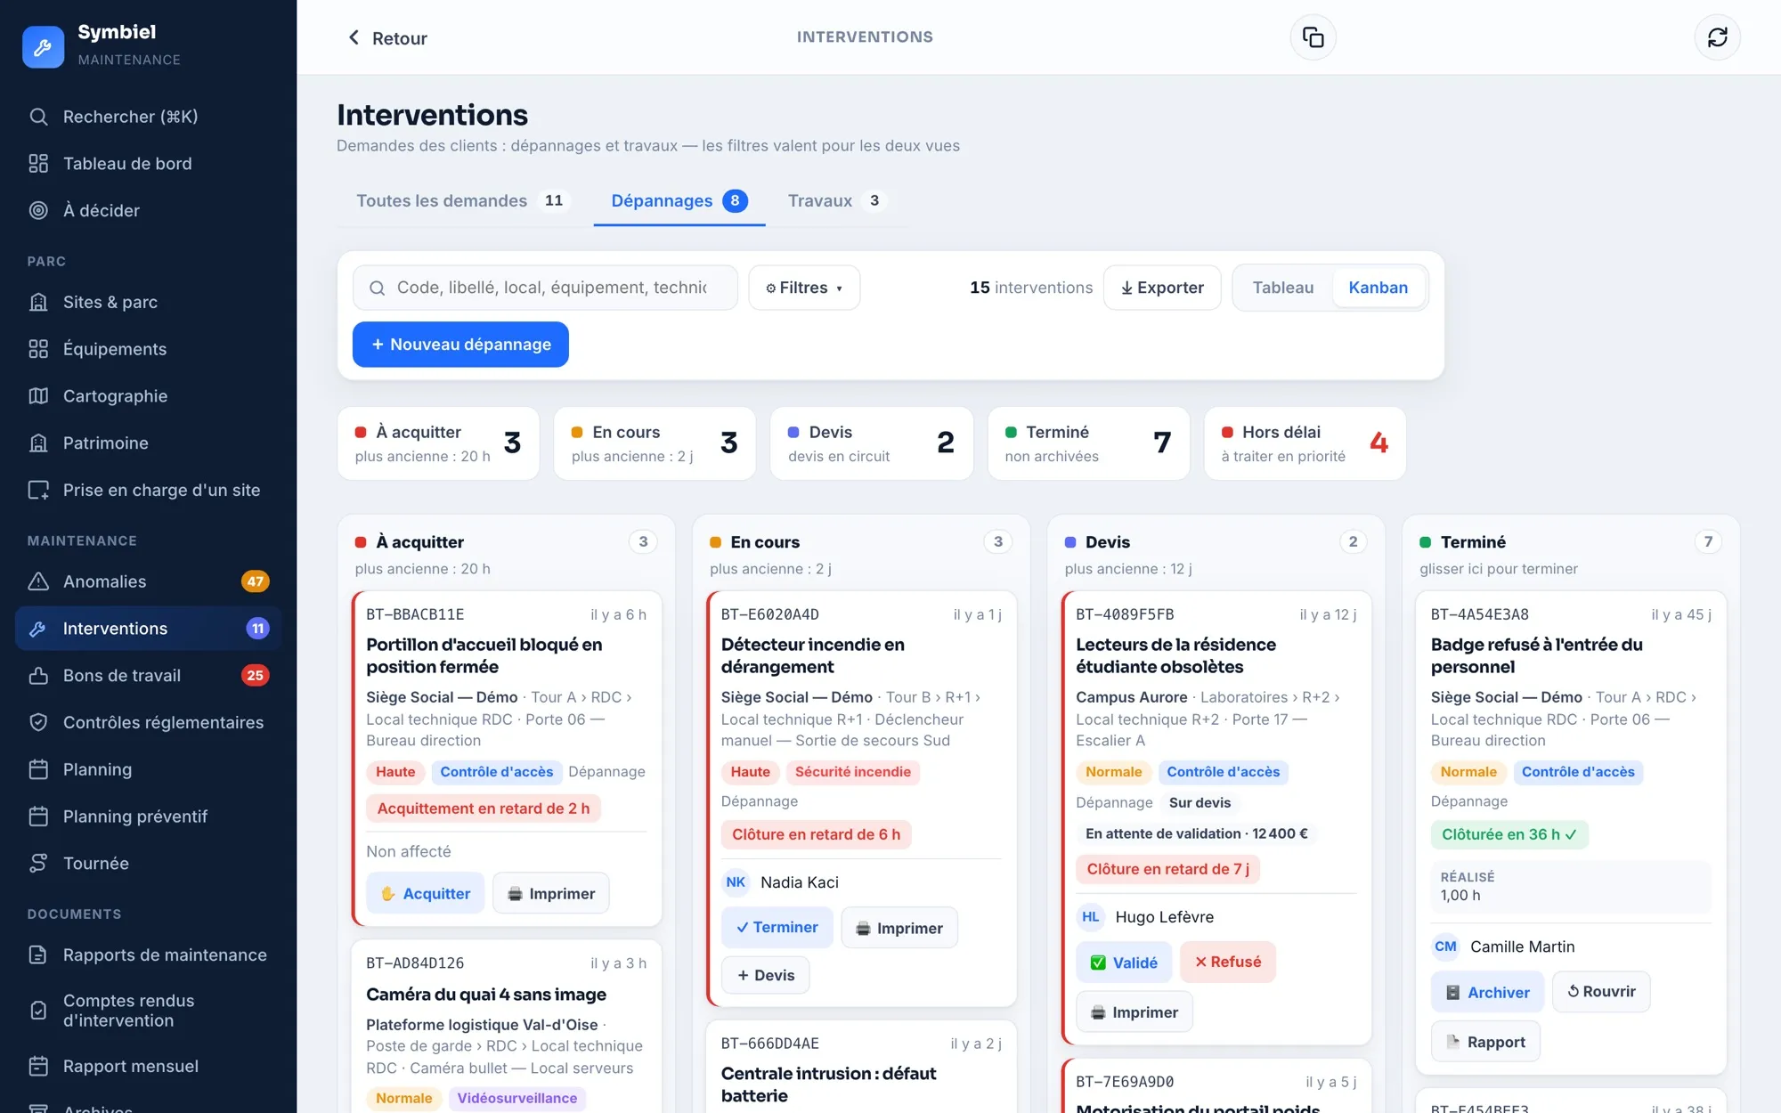Click the Exporter button

[x=1162, y=288]
